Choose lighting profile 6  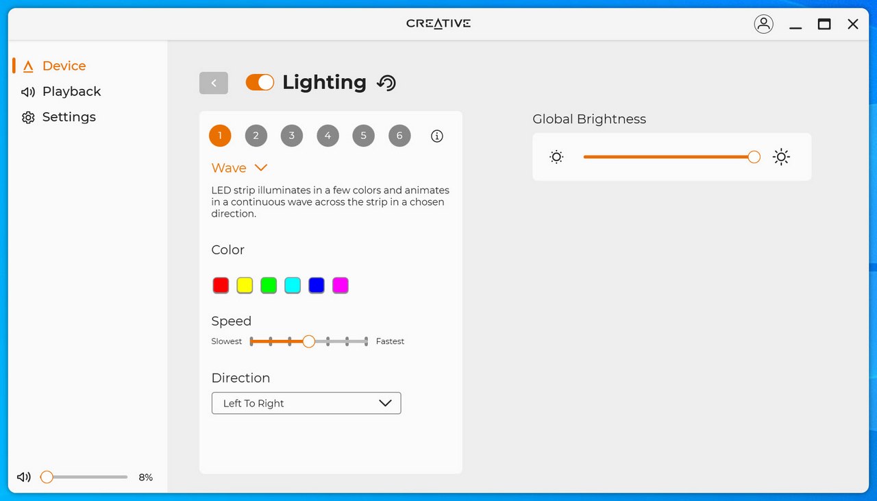tap(399, 136)
